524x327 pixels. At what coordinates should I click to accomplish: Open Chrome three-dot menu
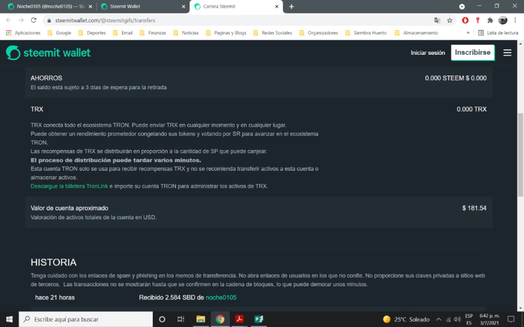tap(515, 20)
